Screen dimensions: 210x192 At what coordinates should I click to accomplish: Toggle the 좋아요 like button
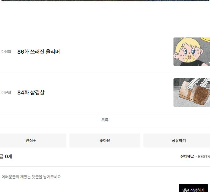point(105,140)
